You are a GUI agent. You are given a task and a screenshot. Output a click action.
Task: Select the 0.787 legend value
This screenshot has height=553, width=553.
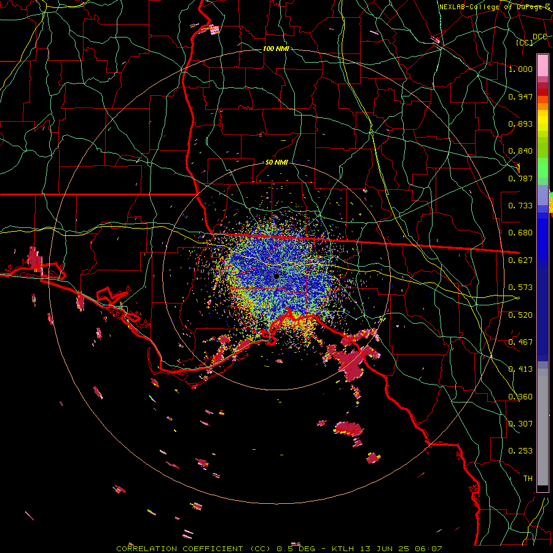coord(520,178)
